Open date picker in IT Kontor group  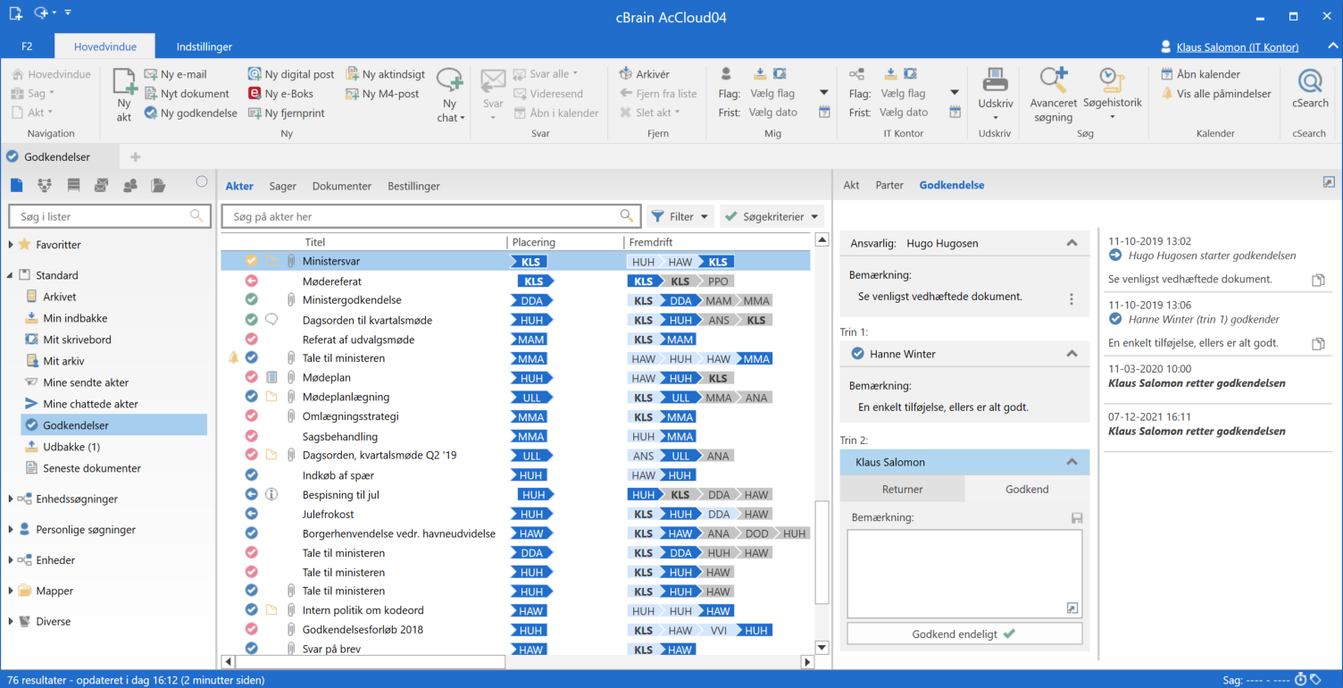pyautogui.click(x=955, y=113)
